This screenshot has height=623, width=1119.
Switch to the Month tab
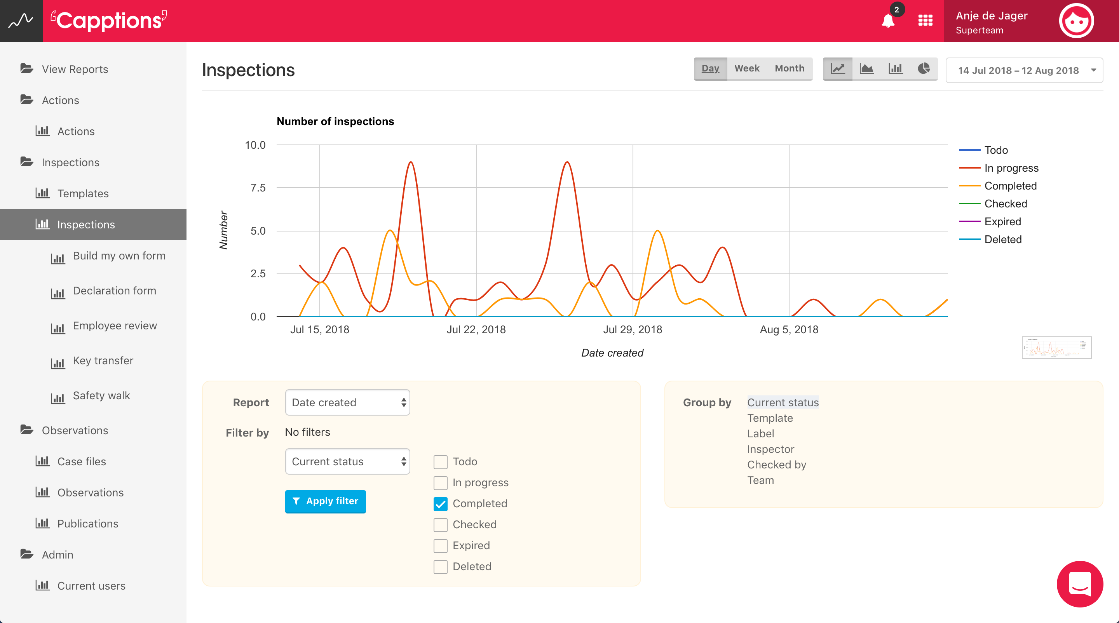tap(789, 69)
